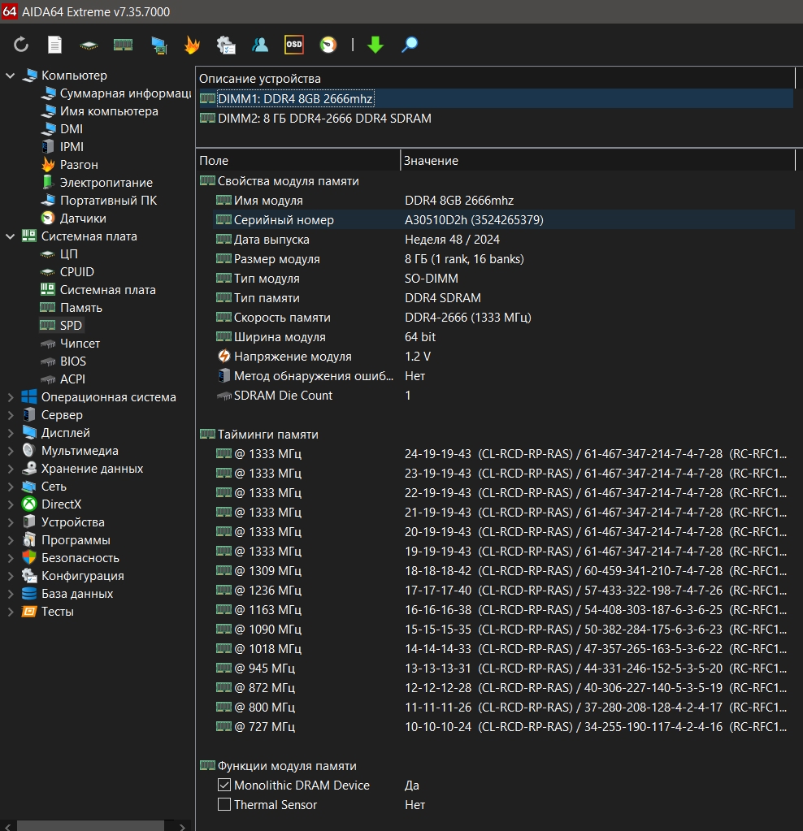Open the CPUID tree item

tap(77, 272)
